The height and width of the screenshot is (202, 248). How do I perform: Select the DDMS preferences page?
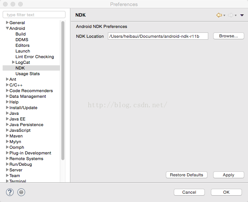click(x=22, y=40)
